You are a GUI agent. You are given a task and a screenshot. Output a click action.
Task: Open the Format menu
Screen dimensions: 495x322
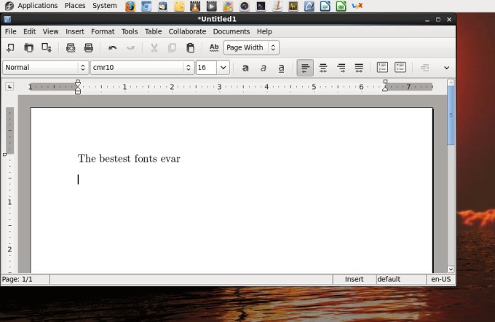(x=103, y=31)
